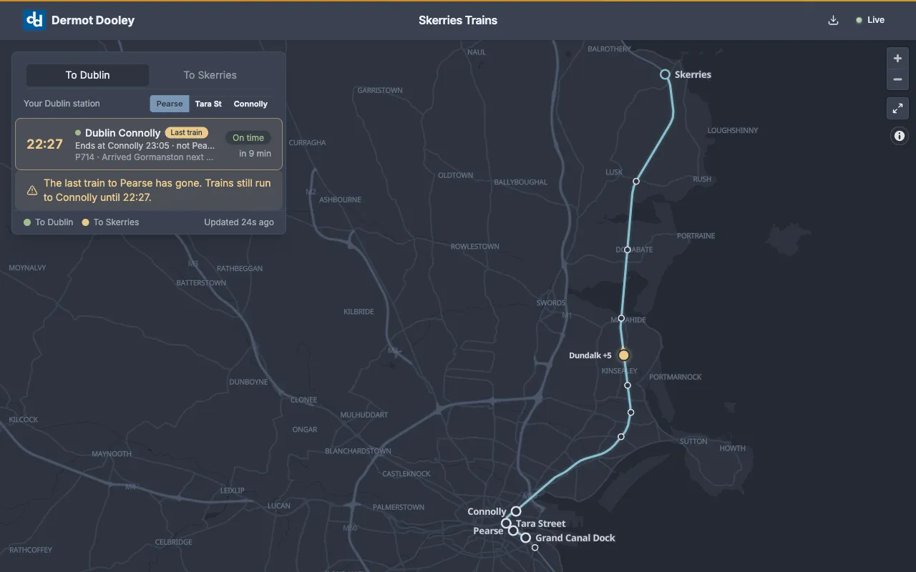This screenshot has width=916, height=572.
Task: Click the 'in 9 min' countdown text
Action: (x=255, y=154)
